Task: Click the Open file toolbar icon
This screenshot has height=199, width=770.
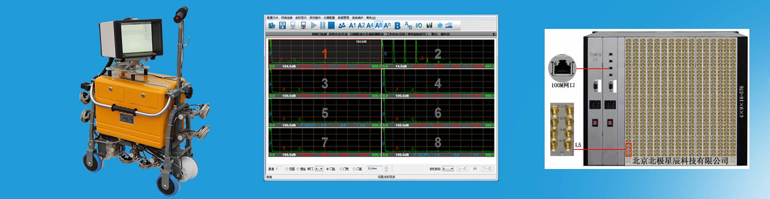Action: [272, 26]
